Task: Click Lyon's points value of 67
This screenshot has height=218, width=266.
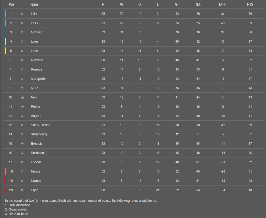Action: tap(250, 42)
